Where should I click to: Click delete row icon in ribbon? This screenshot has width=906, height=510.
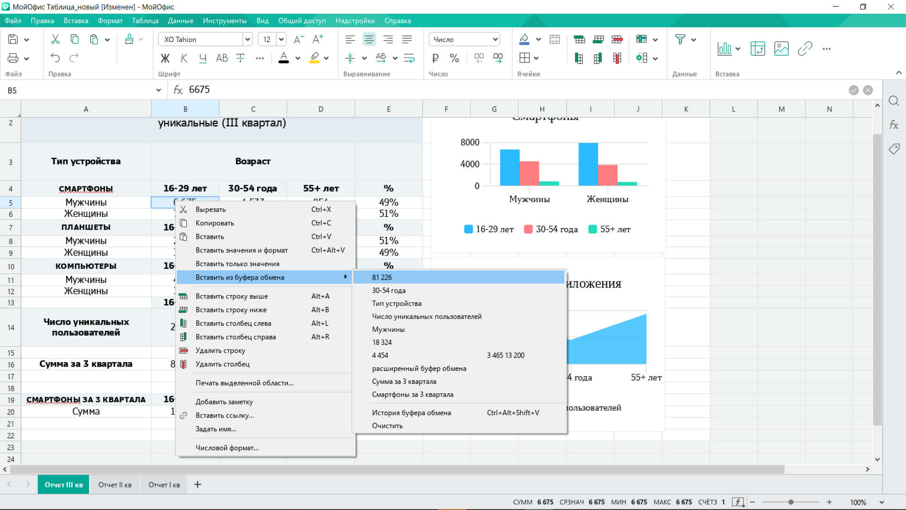point(617,40)
